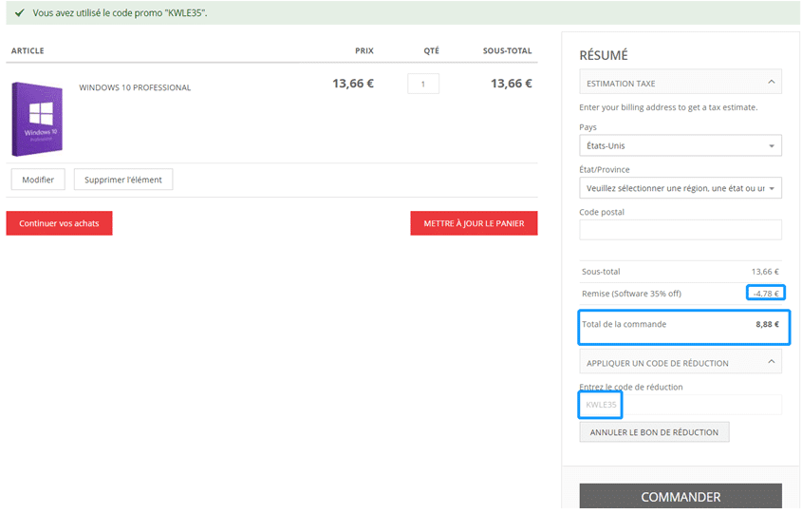Click the Code postal input field
This screenshot has width=802, height=514.
681,230
